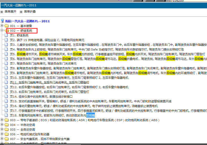Expand the 001 — 基本装备 folder

[x=2, y=25]
